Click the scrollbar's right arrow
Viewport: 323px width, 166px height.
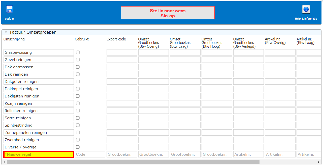coord(319,162)
